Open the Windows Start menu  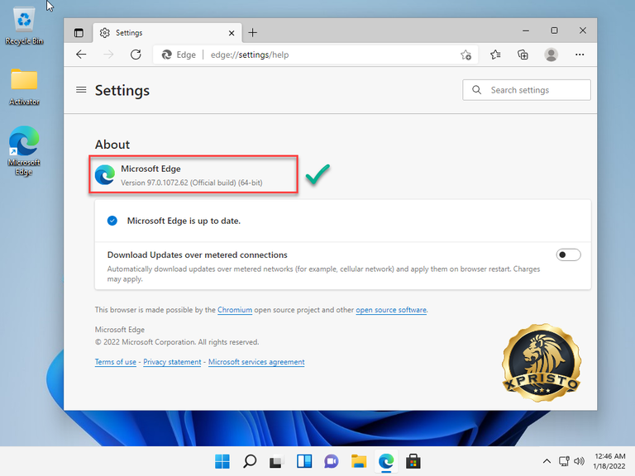[222, 461]
